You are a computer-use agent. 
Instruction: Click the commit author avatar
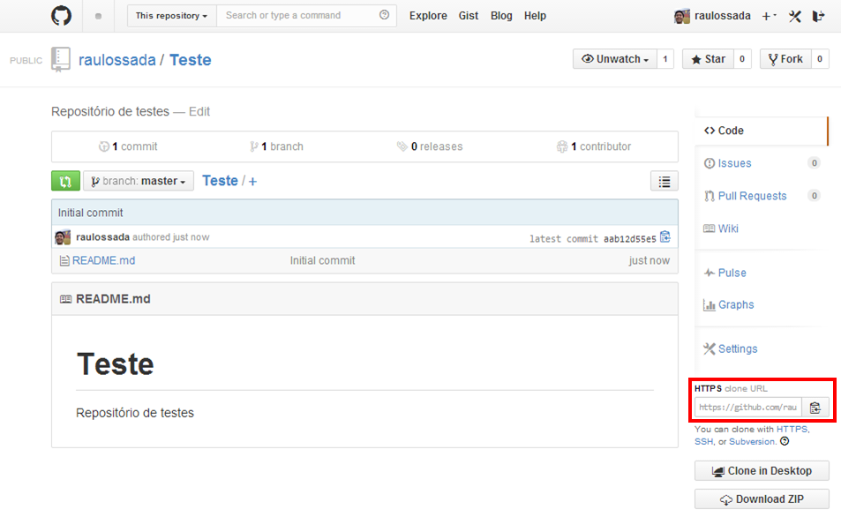tap(63, 237)
